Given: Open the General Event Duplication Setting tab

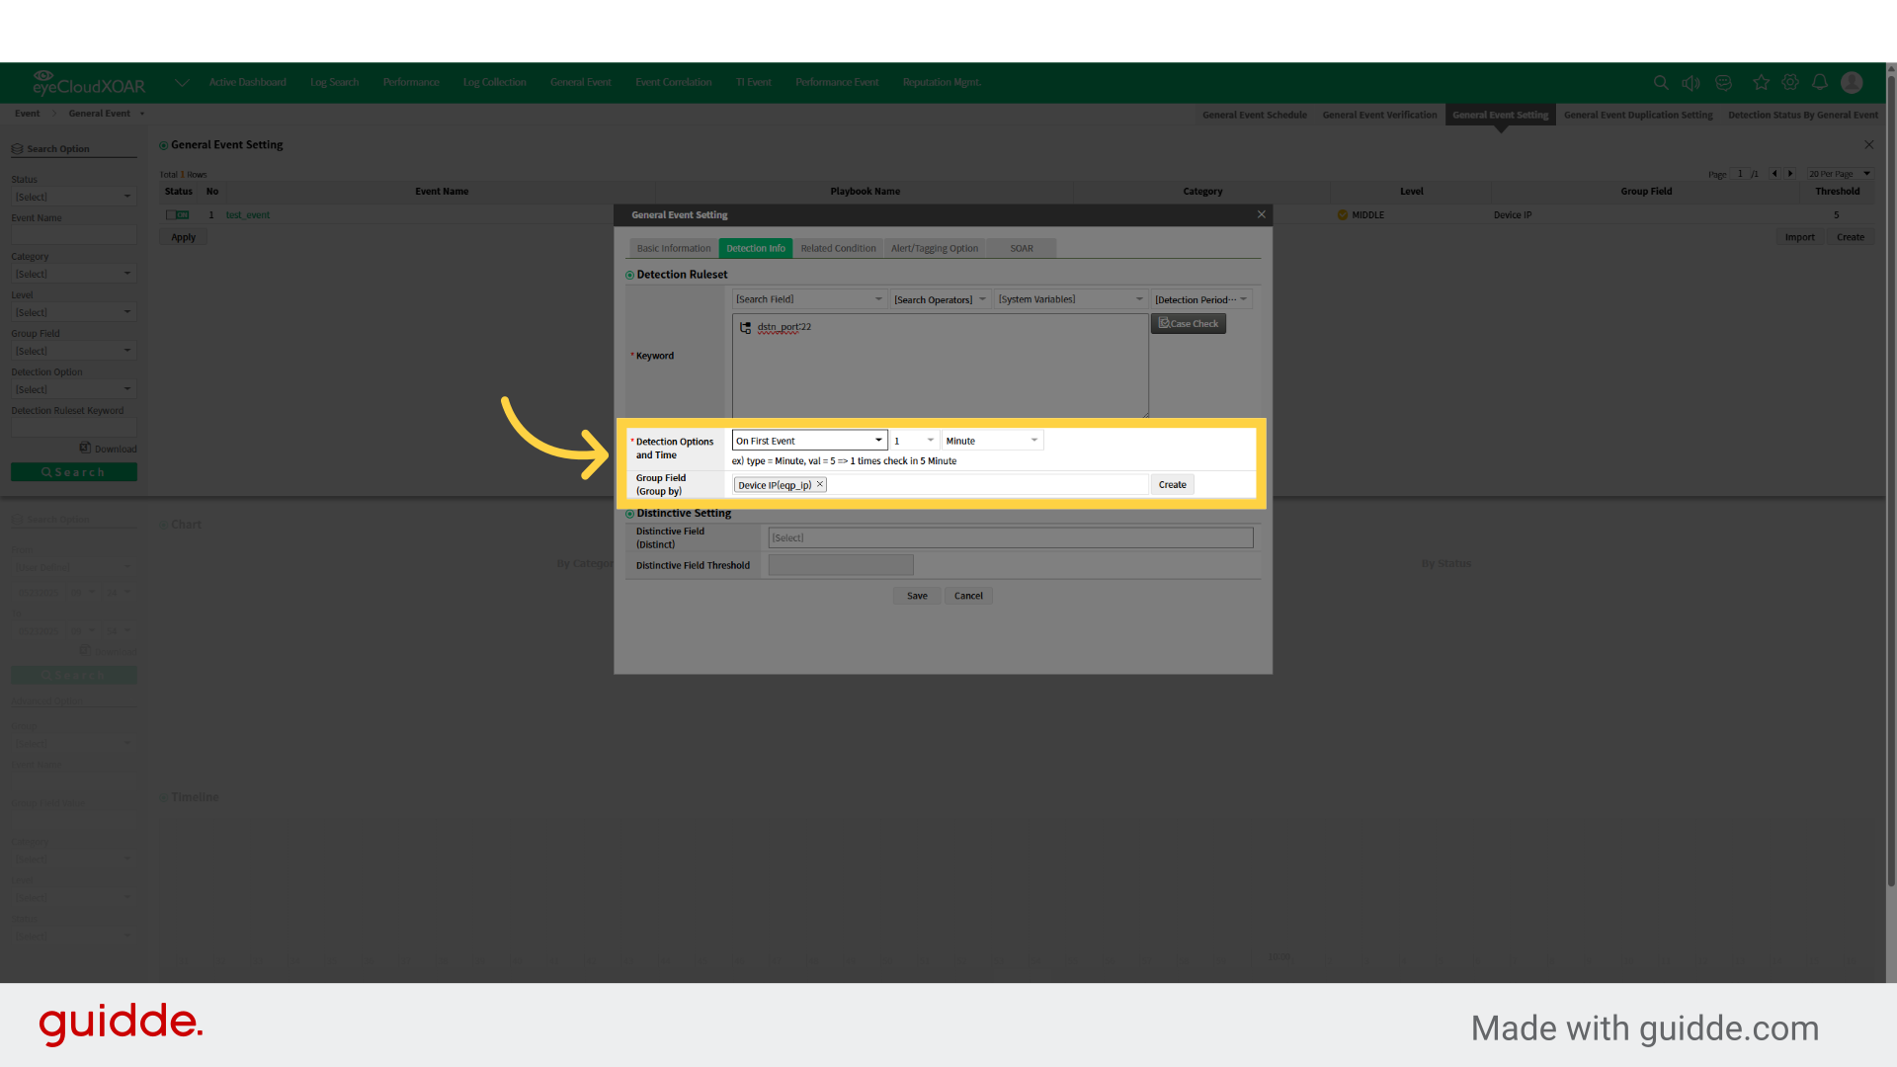Looking at the screenshot, I should [x=1638, y=115].
